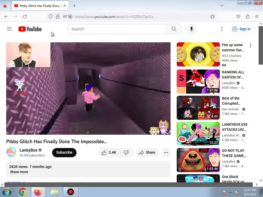Start voice search with microphone icon
The height and width of the screenshot is (197, 263).
tap(191, 29)
